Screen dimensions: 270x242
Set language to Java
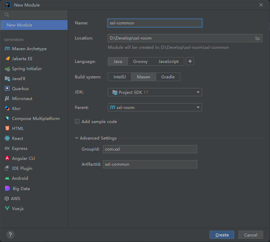pos(118,62)
